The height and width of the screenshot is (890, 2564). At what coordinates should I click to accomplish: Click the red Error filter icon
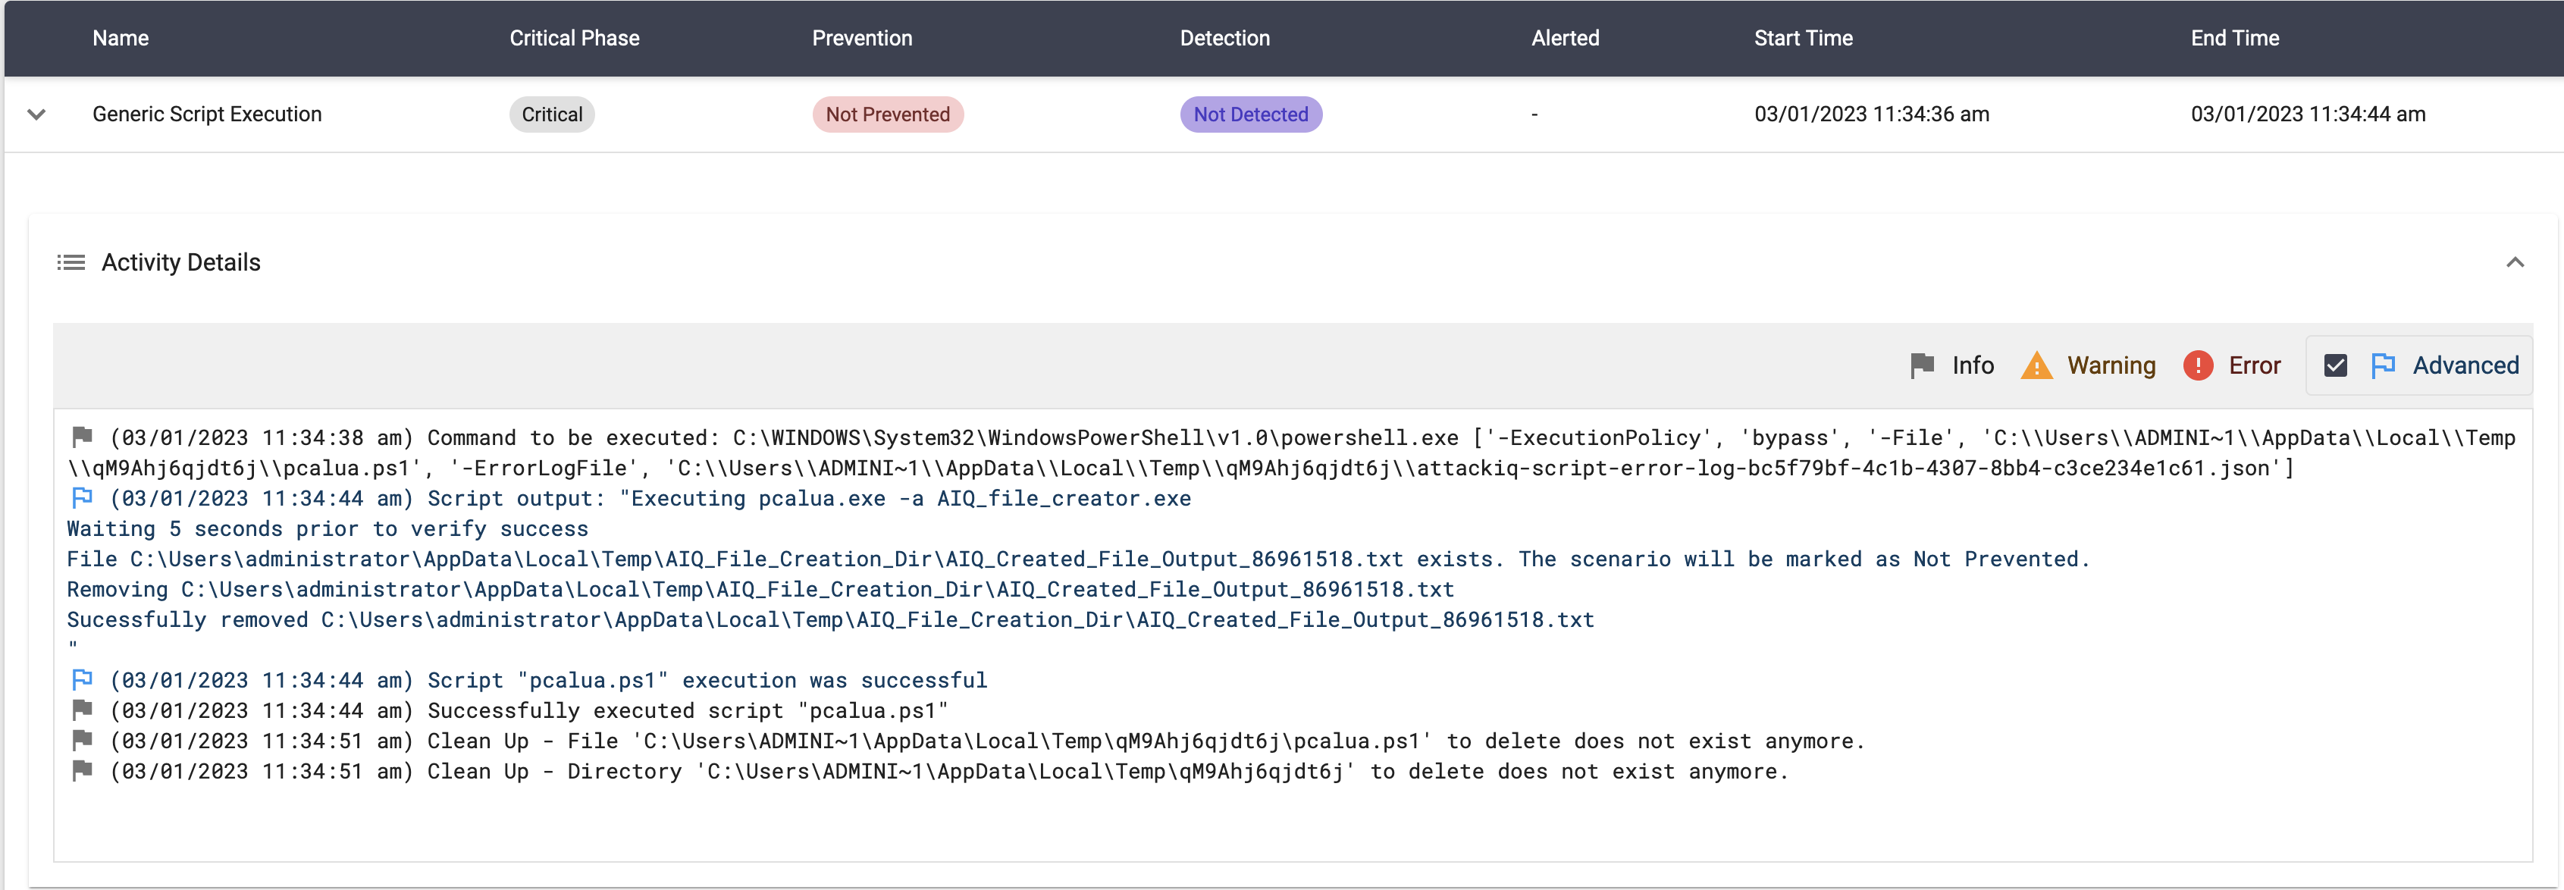pos(2197,365)
